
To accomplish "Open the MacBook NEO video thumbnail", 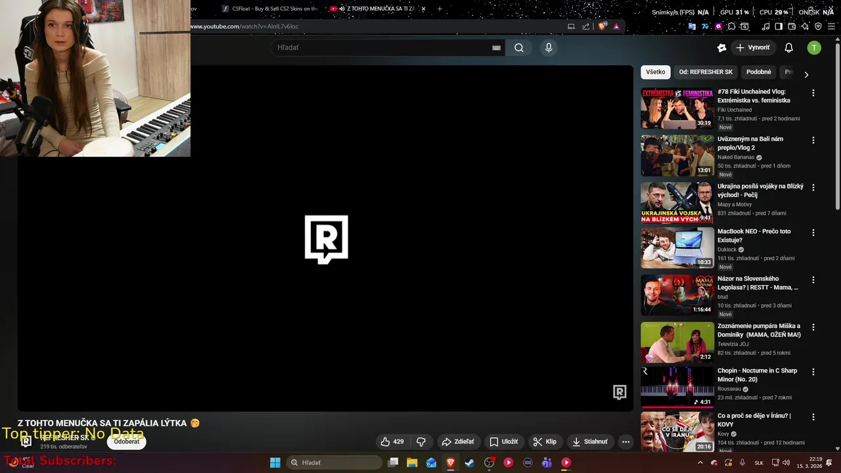I will 677,248.
